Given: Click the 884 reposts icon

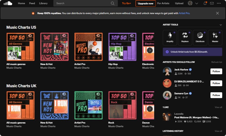Looking at the screenshot, I should pyautogui.click(x=195, y=121).
